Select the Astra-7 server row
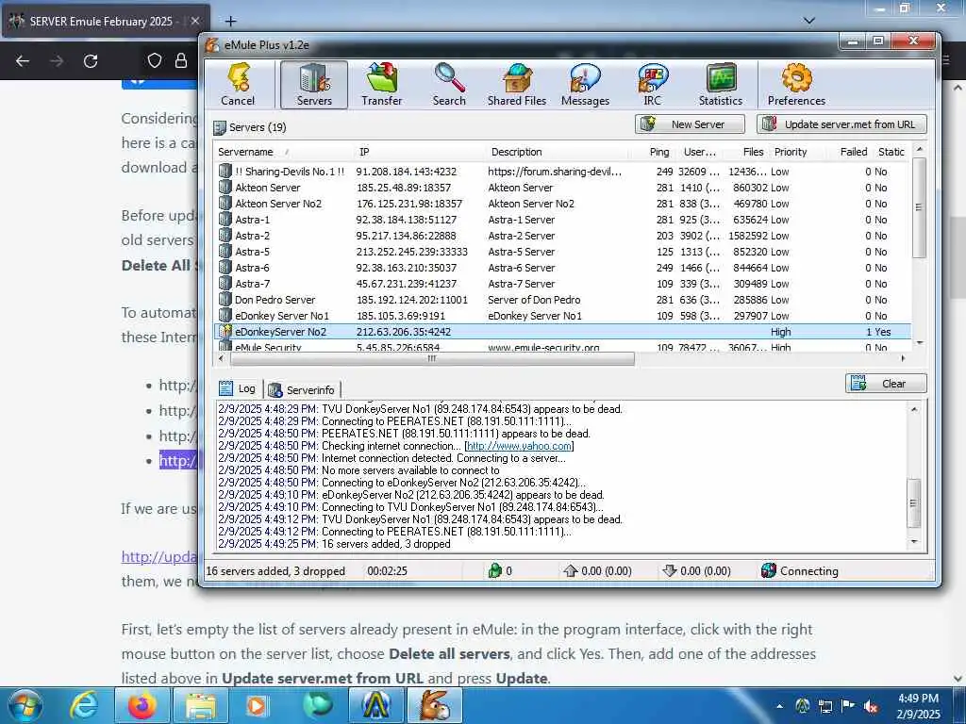The width and height of the screenshot is (966, 724). [562, 283]
